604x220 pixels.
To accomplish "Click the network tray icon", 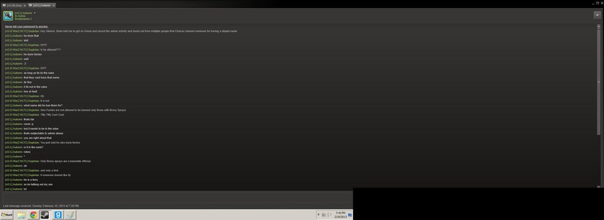I will [x=324, y=215].
